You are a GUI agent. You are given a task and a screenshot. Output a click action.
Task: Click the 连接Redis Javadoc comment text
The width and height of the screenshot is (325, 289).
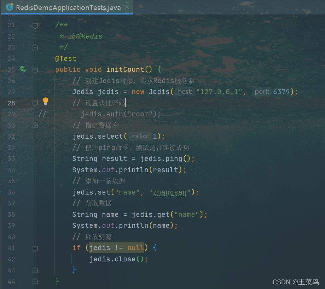pyautogui.click(x=85, y=36)
